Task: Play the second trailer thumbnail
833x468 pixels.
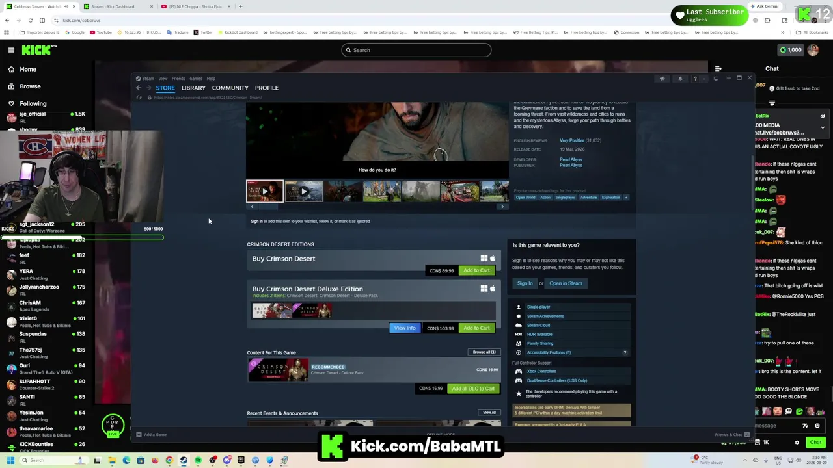Action: tap(303, 191)
